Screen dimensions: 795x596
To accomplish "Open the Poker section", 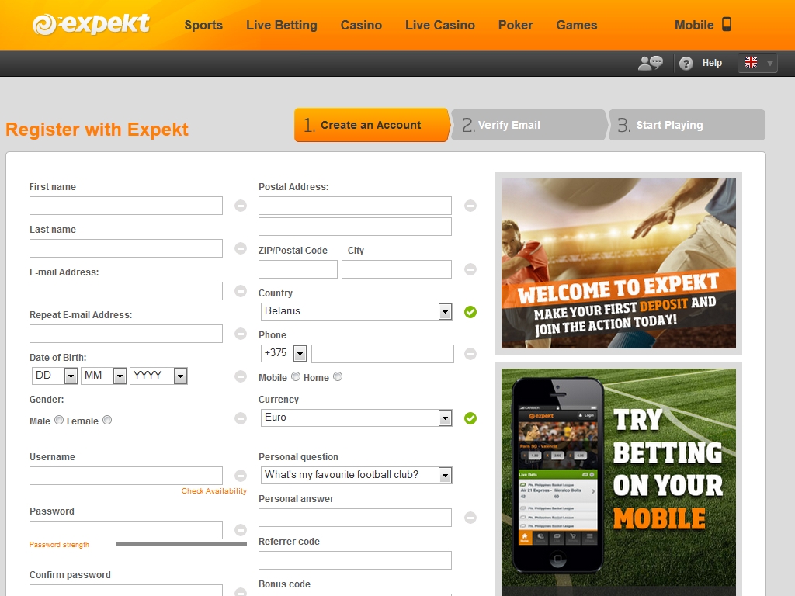I will 516,25.
